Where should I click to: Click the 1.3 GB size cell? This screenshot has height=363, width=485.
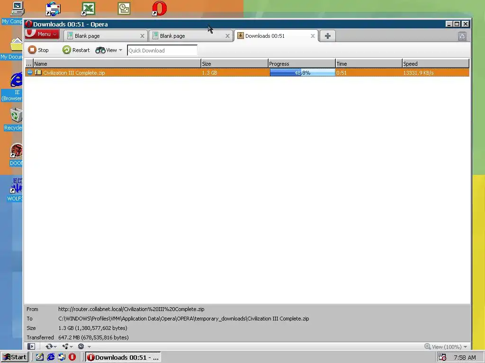pyautogui.click(x=209, y=73)
